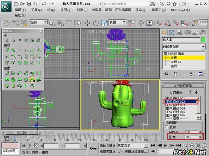Image resolution: width=209 pixels, height=156 pixels.
Task: Open the 渲染(R) menu
Action: (141, 10)
